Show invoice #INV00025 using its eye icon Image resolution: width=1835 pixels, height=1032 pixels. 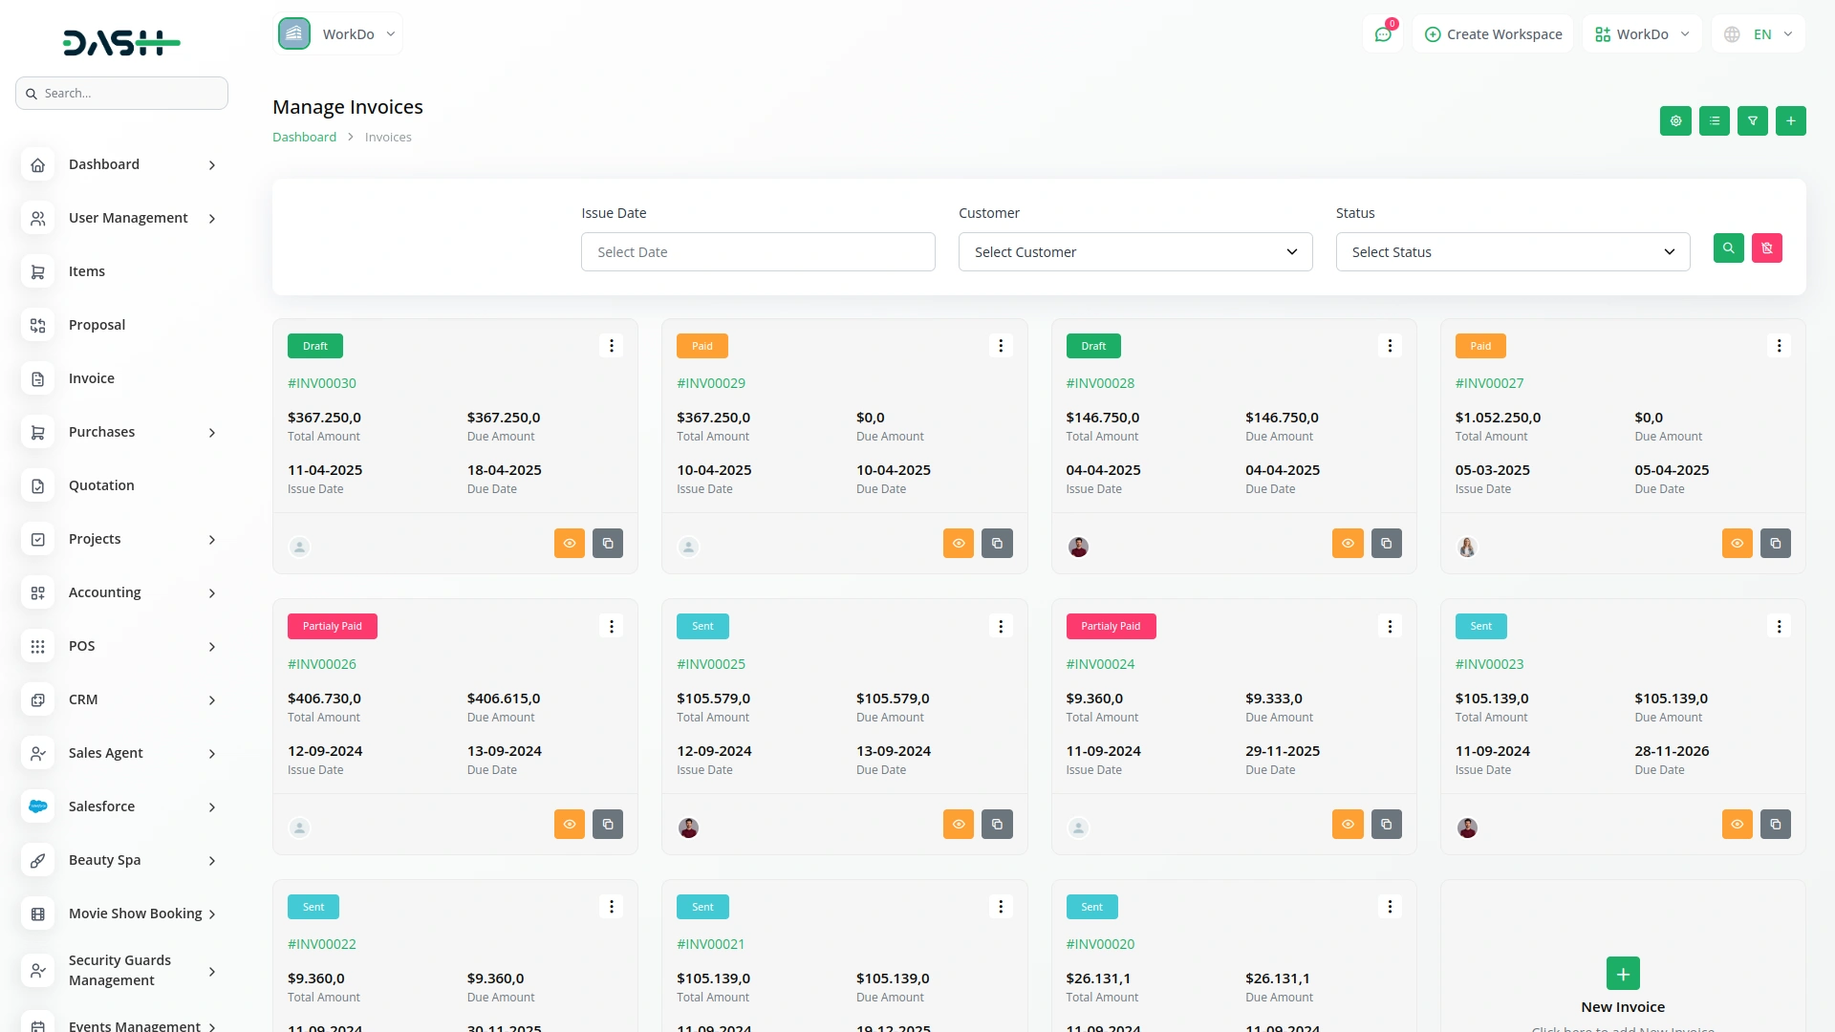[x=959, y=824]
